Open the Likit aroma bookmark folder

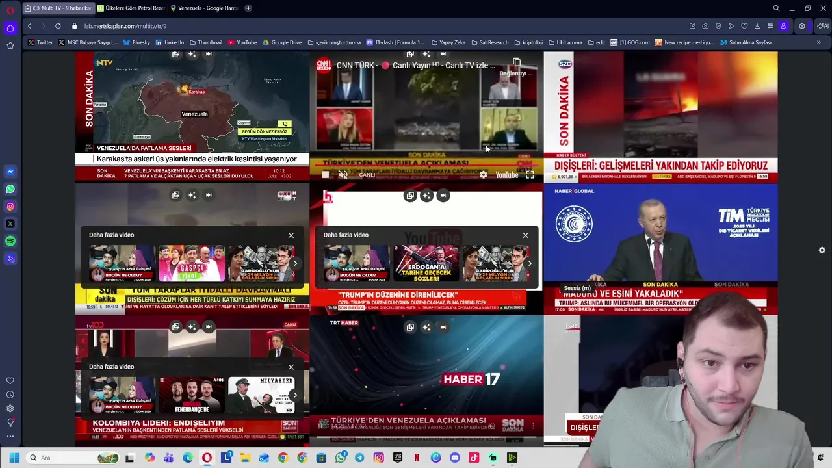565,42
